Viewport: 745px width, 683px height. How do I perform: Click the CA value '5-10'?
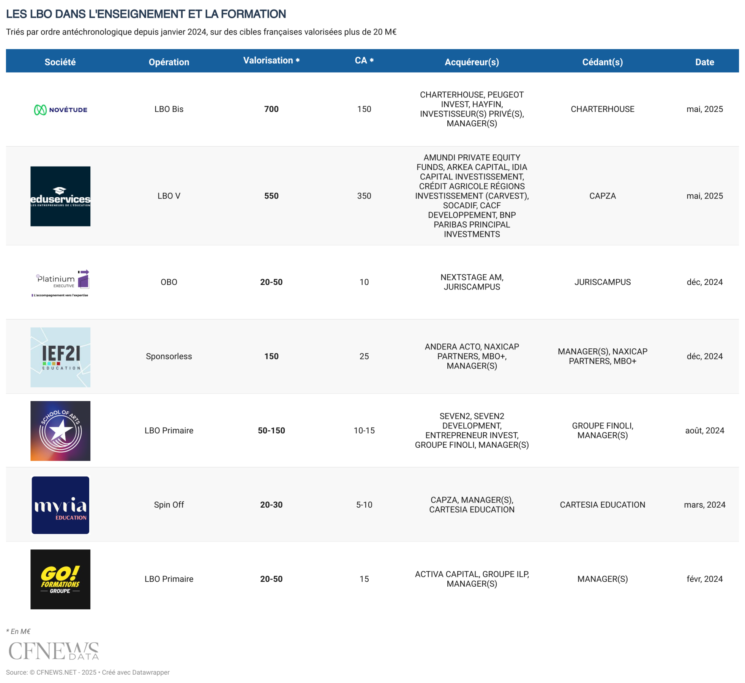pyautogui.click(x=364, y=505)
